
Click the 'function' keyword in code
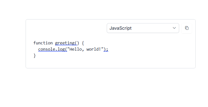click(x=43, y=43)
